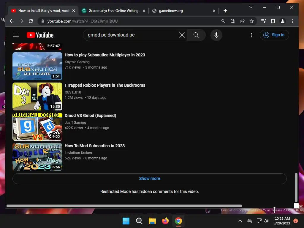
Task: Click Restricted Mode hidden comments message
Action: pyautogui.click(x=150, y=191)
